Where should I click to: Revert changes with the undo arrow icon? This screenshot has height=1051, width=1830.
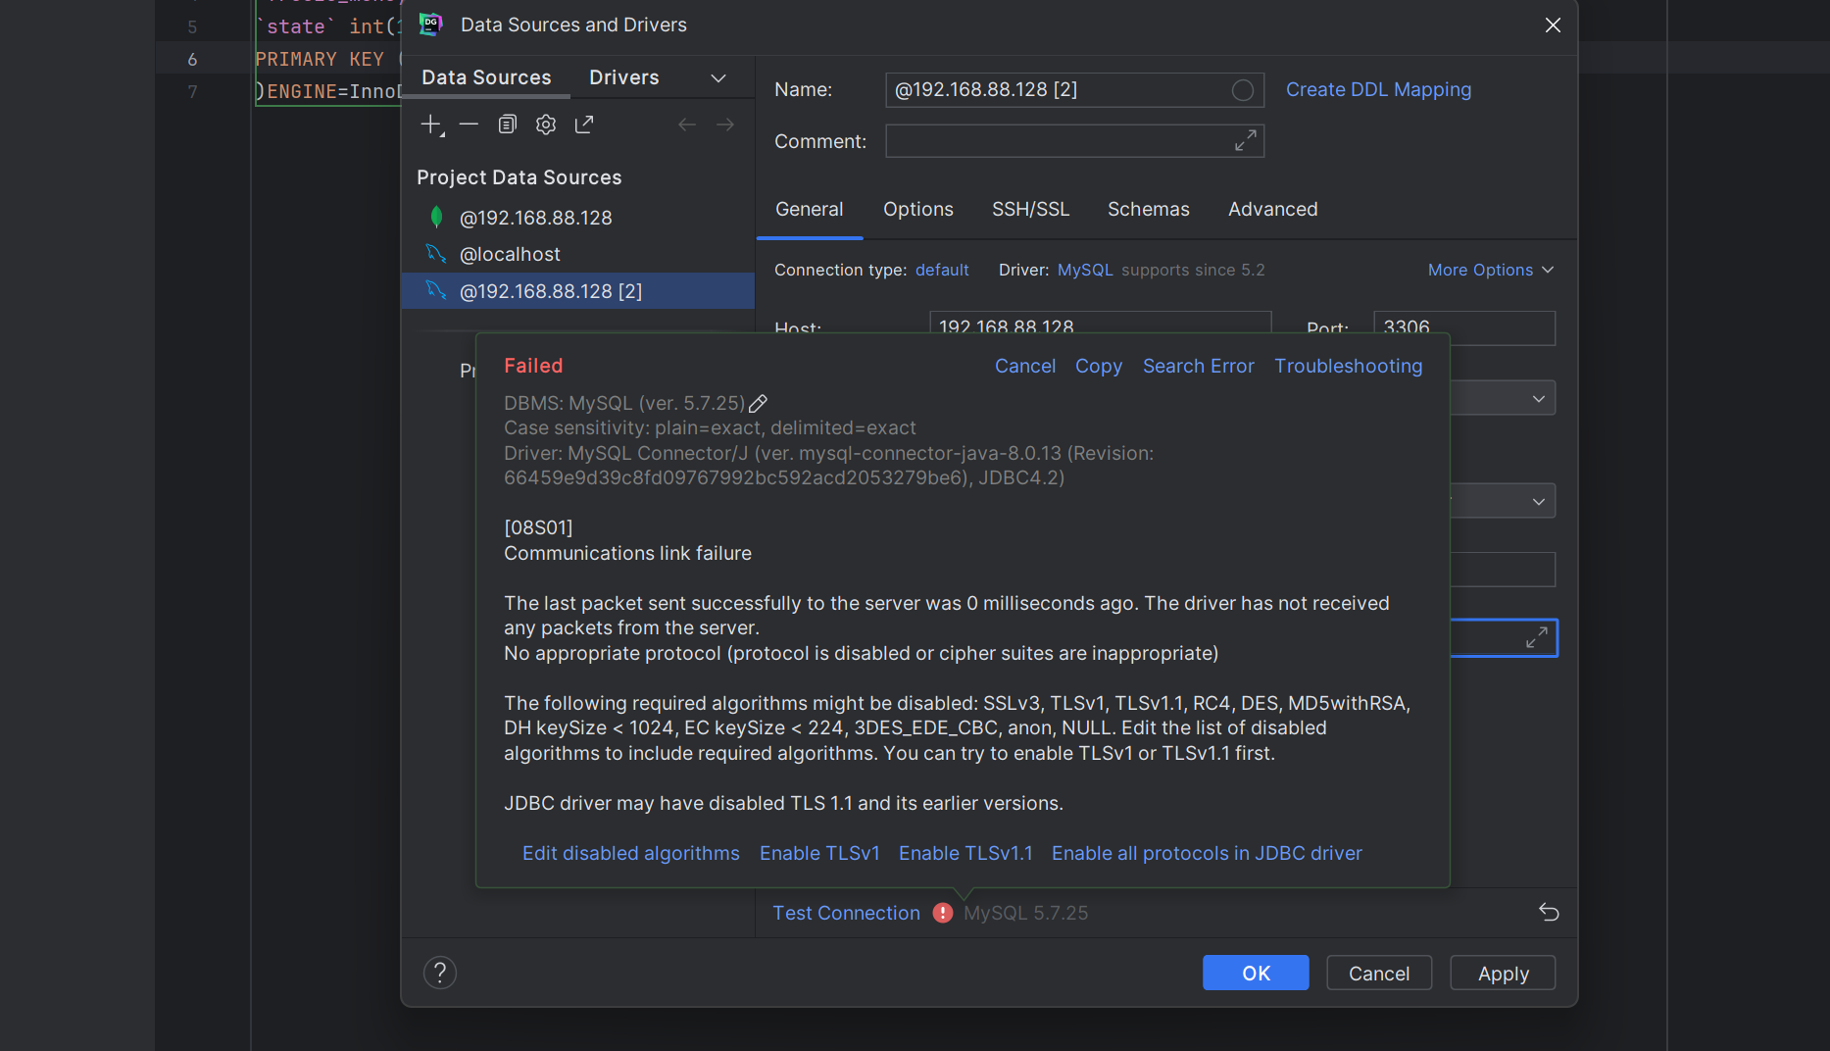click(x=1549, y=913)
